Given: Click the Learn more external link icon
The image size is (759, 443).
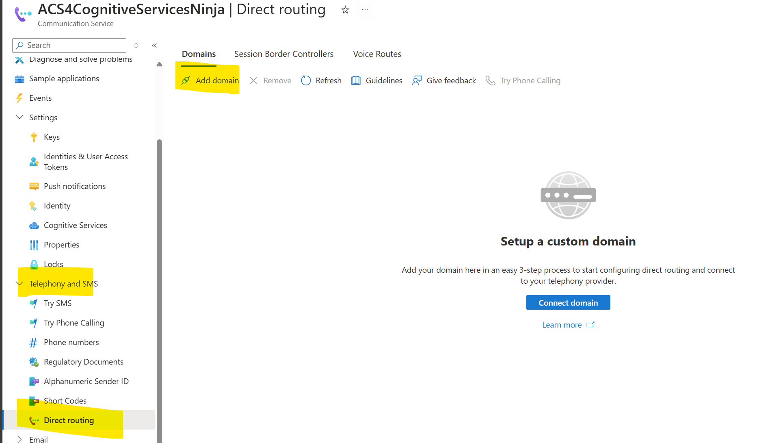Looking at the screenshot, I should point(590,325).
